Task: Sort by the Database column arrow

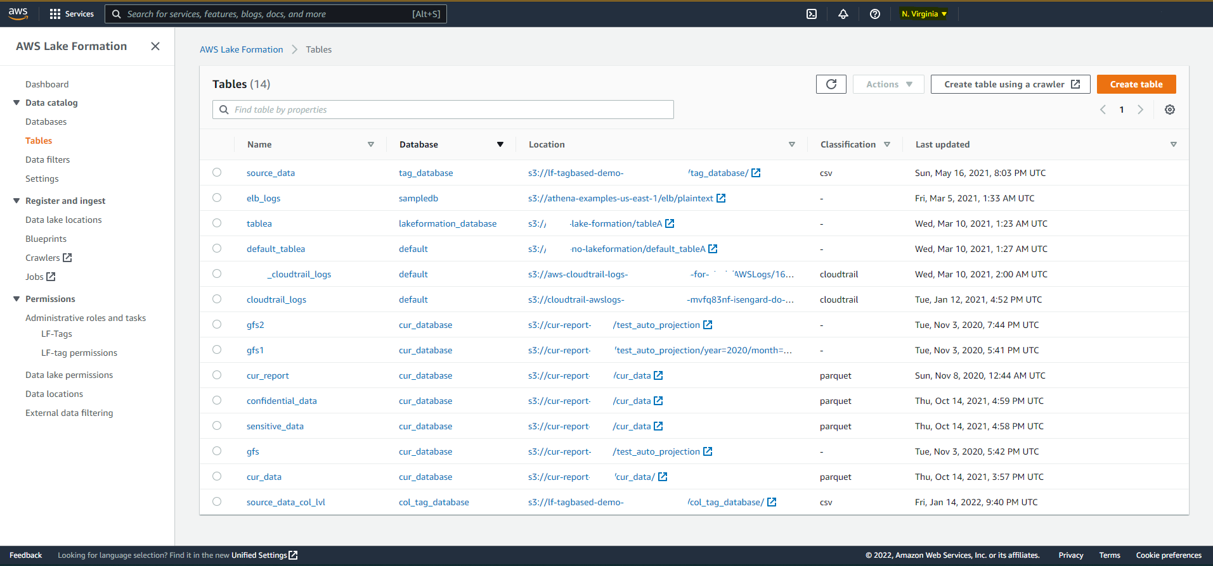Action: pos(500,144)
